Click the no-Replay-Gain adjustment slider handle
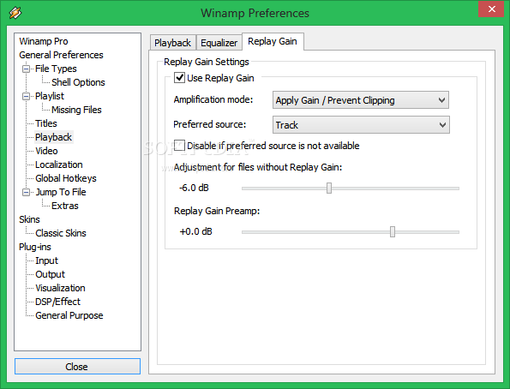 click(x=329, y=188)
